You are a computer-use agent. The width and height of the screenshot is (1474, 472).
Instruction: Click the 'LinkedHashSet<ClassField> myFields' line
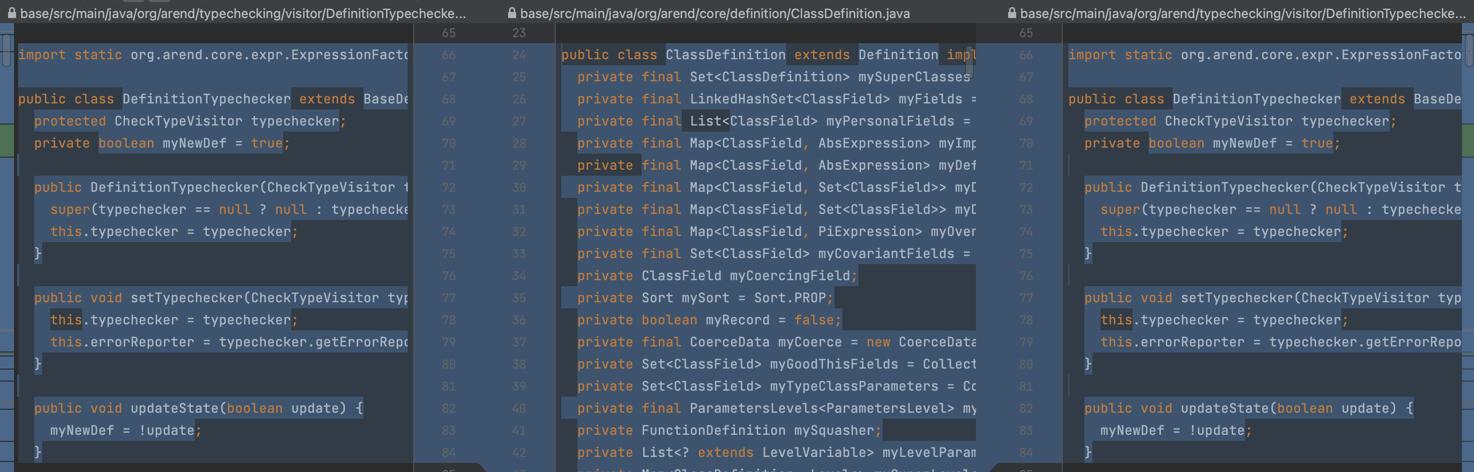777,99
